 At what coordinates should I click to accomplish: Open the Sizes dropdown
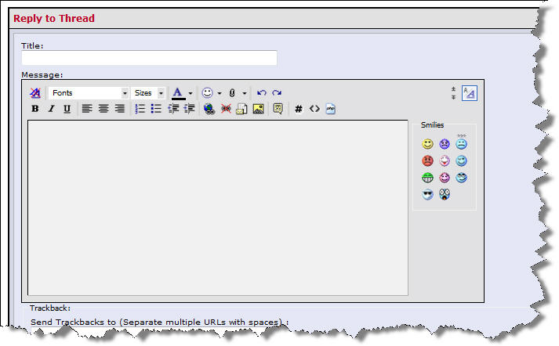(x=147, y=93)
